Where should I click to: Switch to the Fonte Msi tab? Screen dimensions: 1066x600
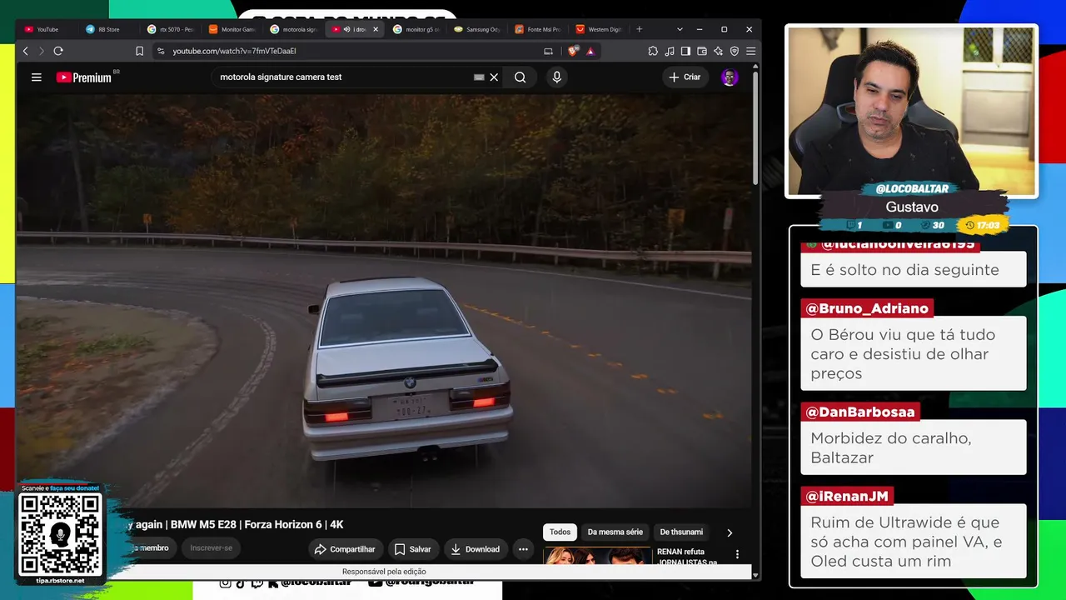539,29
